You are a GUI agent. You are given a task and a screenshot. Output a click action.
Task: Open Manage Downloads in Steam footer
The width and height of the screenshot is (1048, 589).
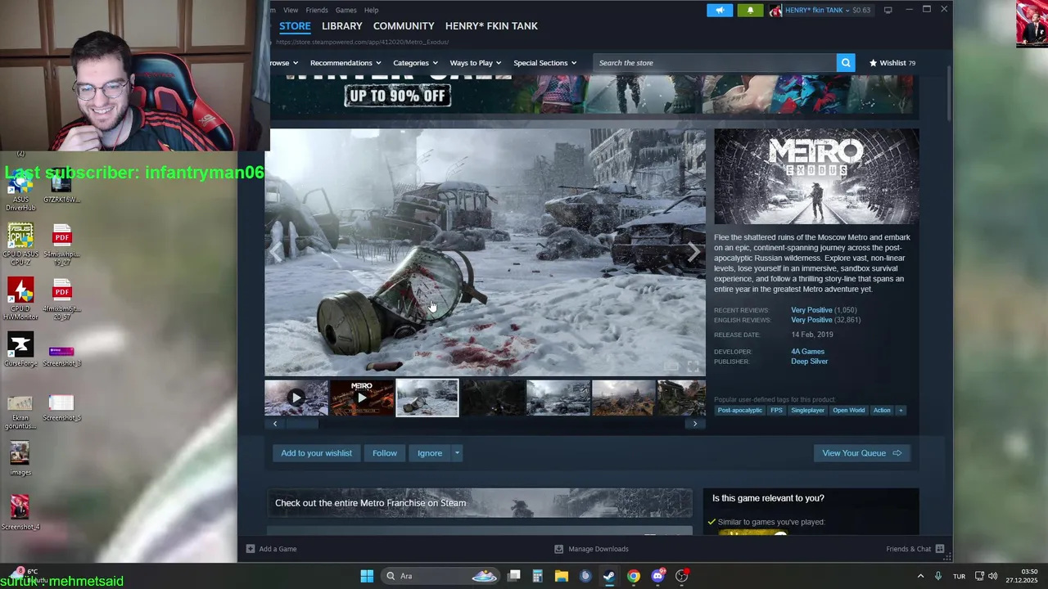[591, 549]
